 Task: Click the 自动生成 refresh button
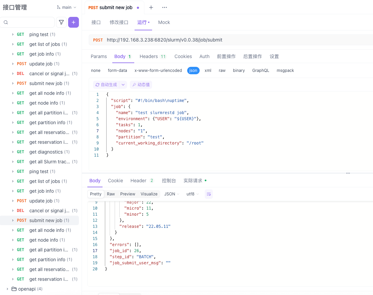click(106, 85)
